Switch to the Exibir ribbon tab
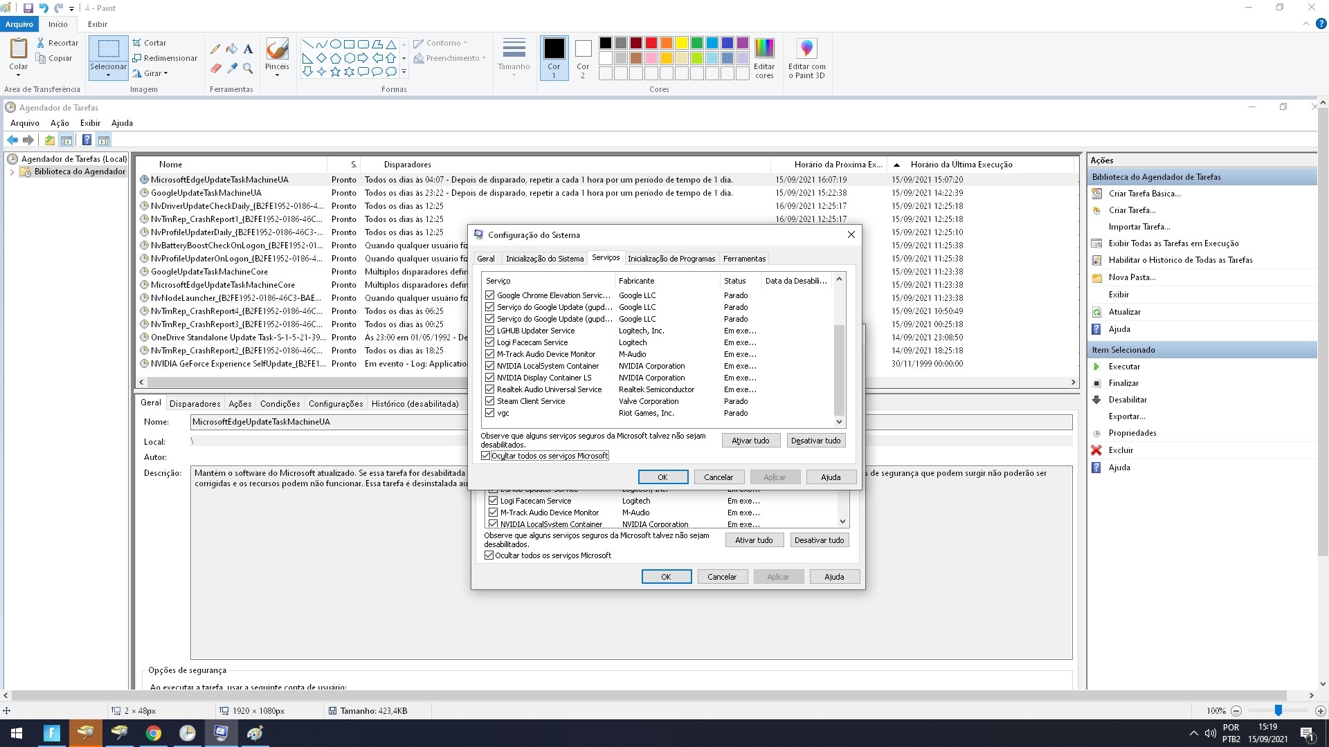This screenshot has width=1329, height=747. 98,24
